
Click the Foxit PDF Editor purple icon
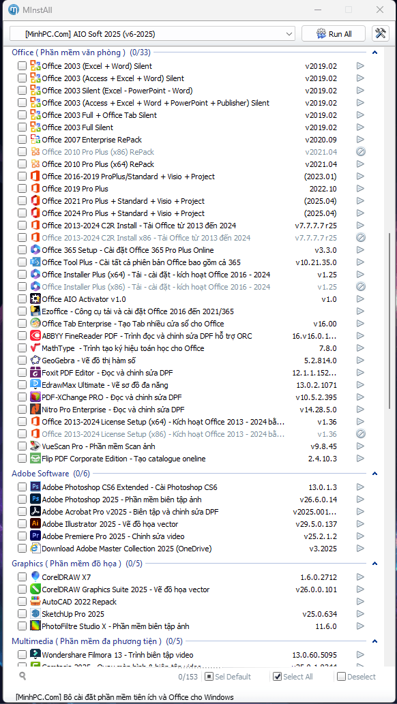35,372
